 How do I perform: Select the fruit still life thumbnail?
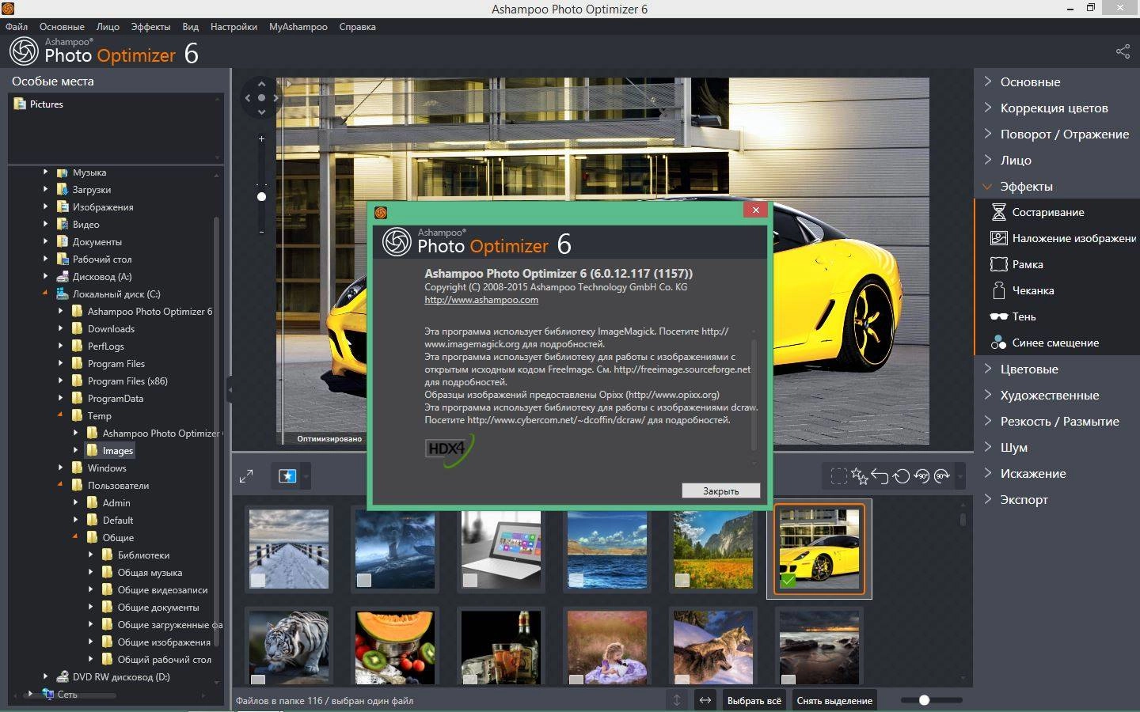point(395,647)
